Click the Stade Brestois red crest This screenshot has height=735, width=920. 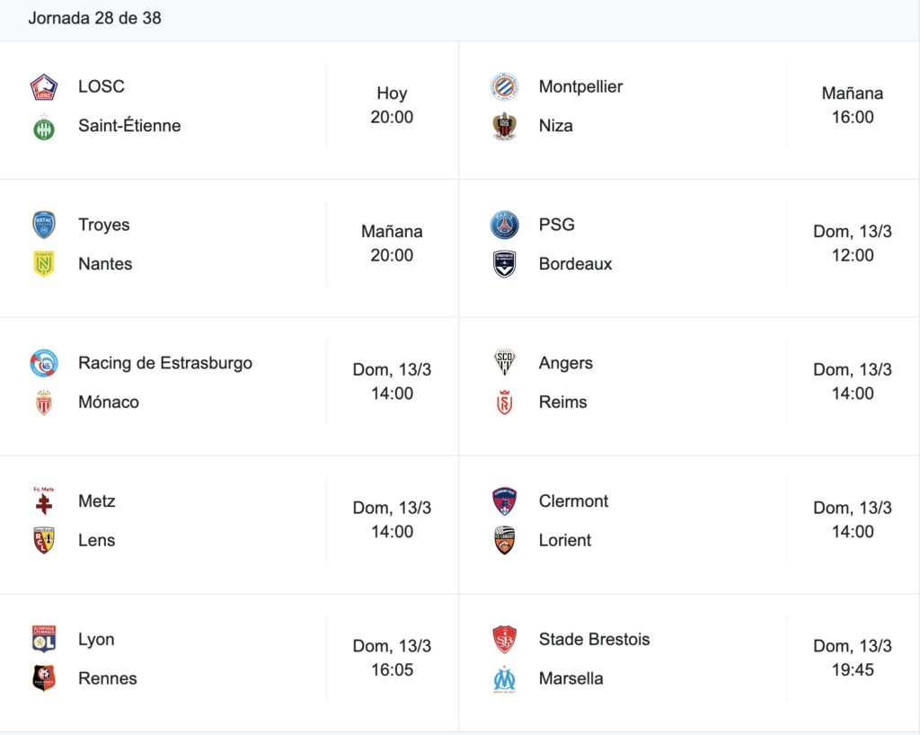tap(505, 639)
